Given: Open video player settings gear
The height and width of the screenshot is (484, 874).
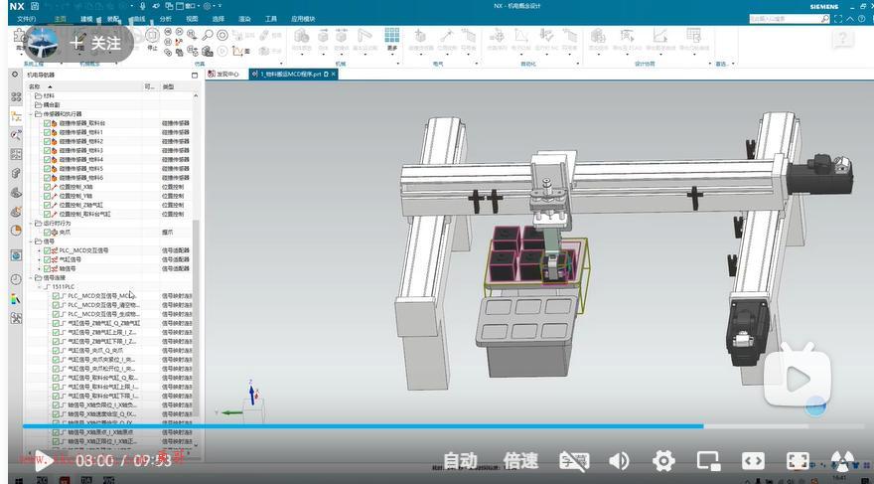Looking at the screenshot, I should (663, 460).
